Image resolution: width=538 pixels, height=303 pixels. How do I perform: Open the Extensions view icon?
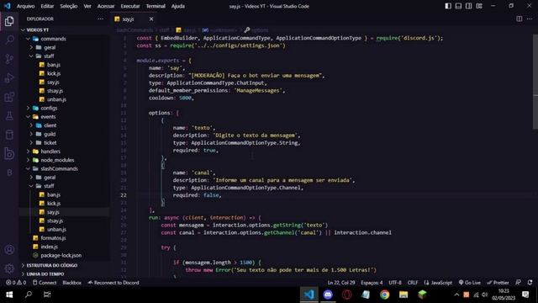pos(9,97)
